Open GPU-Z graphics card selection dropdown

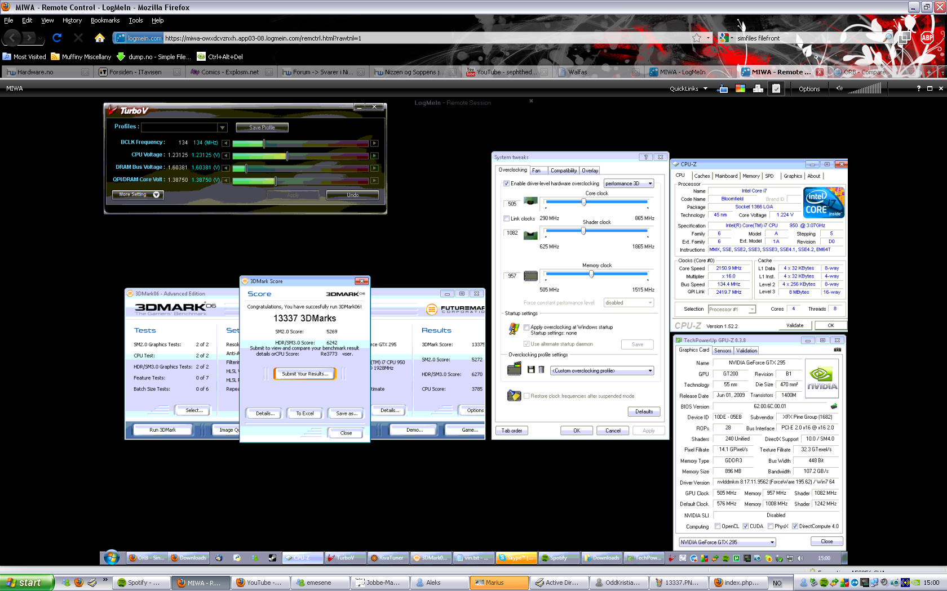pyautogui.click(x=728, y=542)
